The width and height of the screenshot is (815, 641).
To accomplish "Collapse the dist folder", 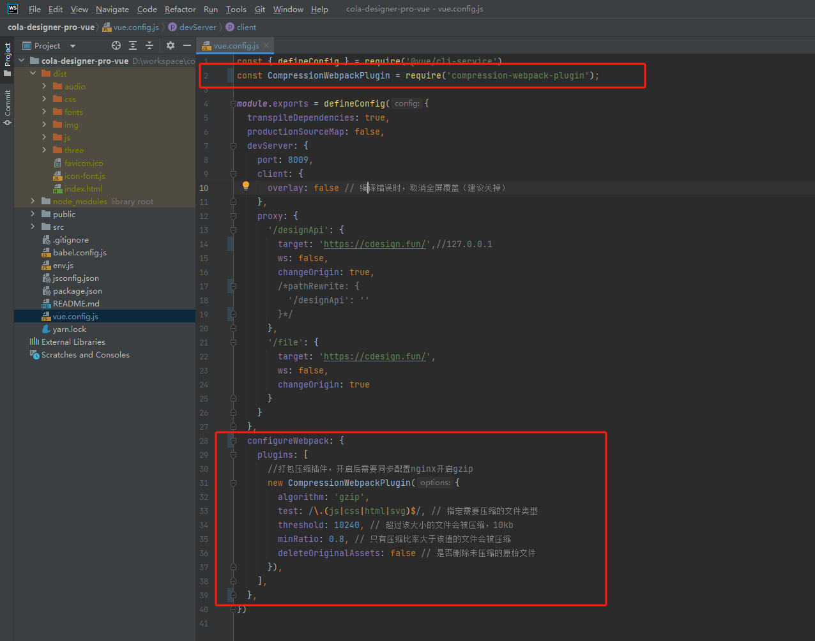I will (33, 73).
